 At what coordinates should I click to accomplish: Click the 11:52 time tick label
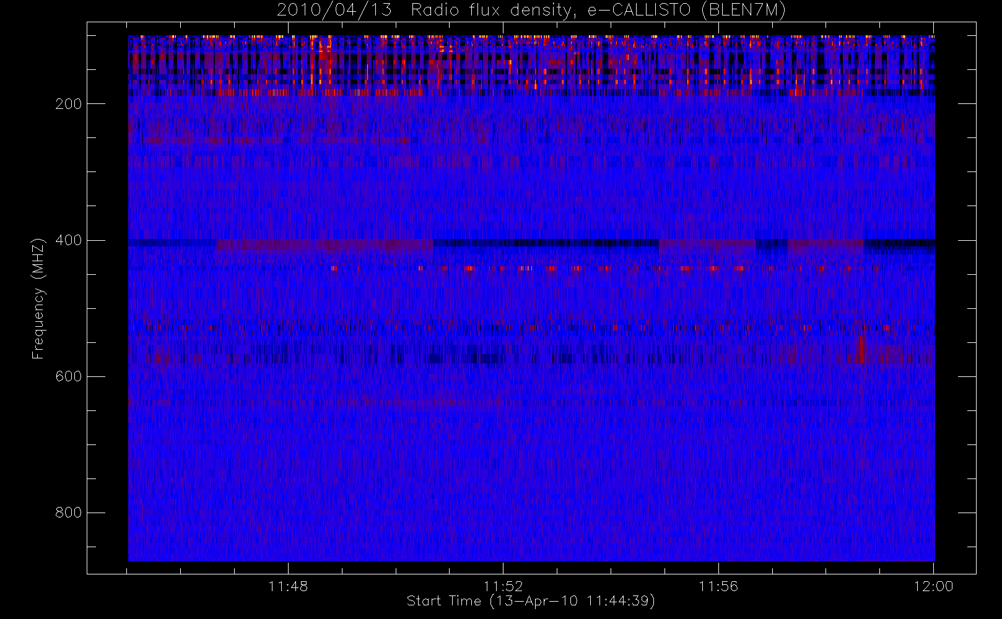[x=503, y=586]
